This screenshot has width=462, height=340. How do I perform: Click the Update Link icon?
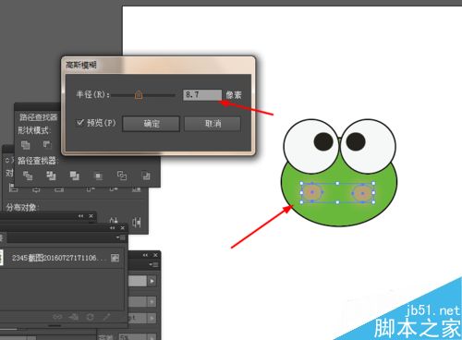(x=90, y=317)
